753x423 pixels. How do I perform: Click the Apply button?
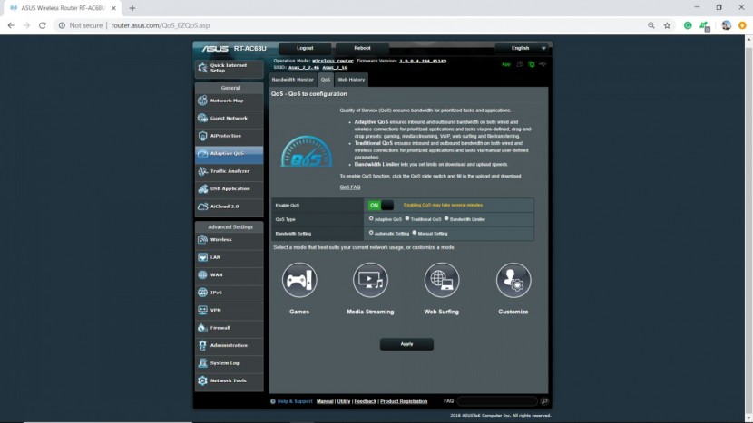coord(406,344)
